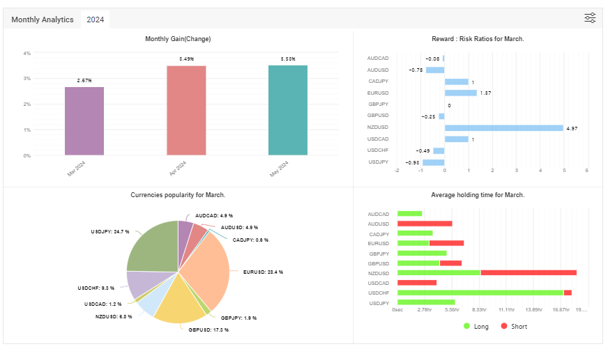The height and width of the screenshot is (349, 608).
Task: Click the USDJPY negative reward bar
Action: click(x=433, y=163)
